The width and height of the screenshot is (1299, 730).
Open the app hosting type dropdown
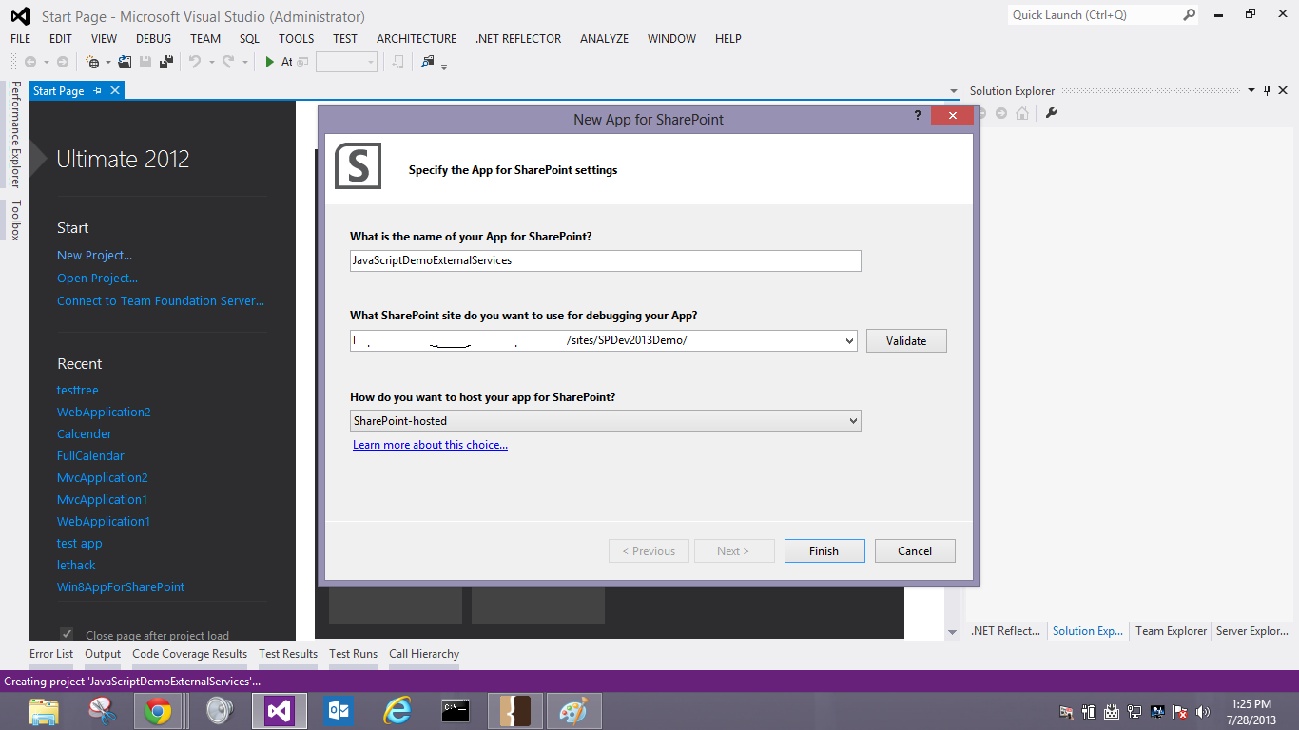pyautogui.click(x=853, y=420)
